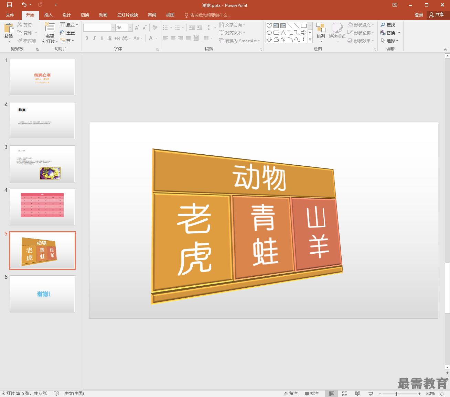Fit slide to current window icon
This screenshot has height=397, width=450.
442,394
